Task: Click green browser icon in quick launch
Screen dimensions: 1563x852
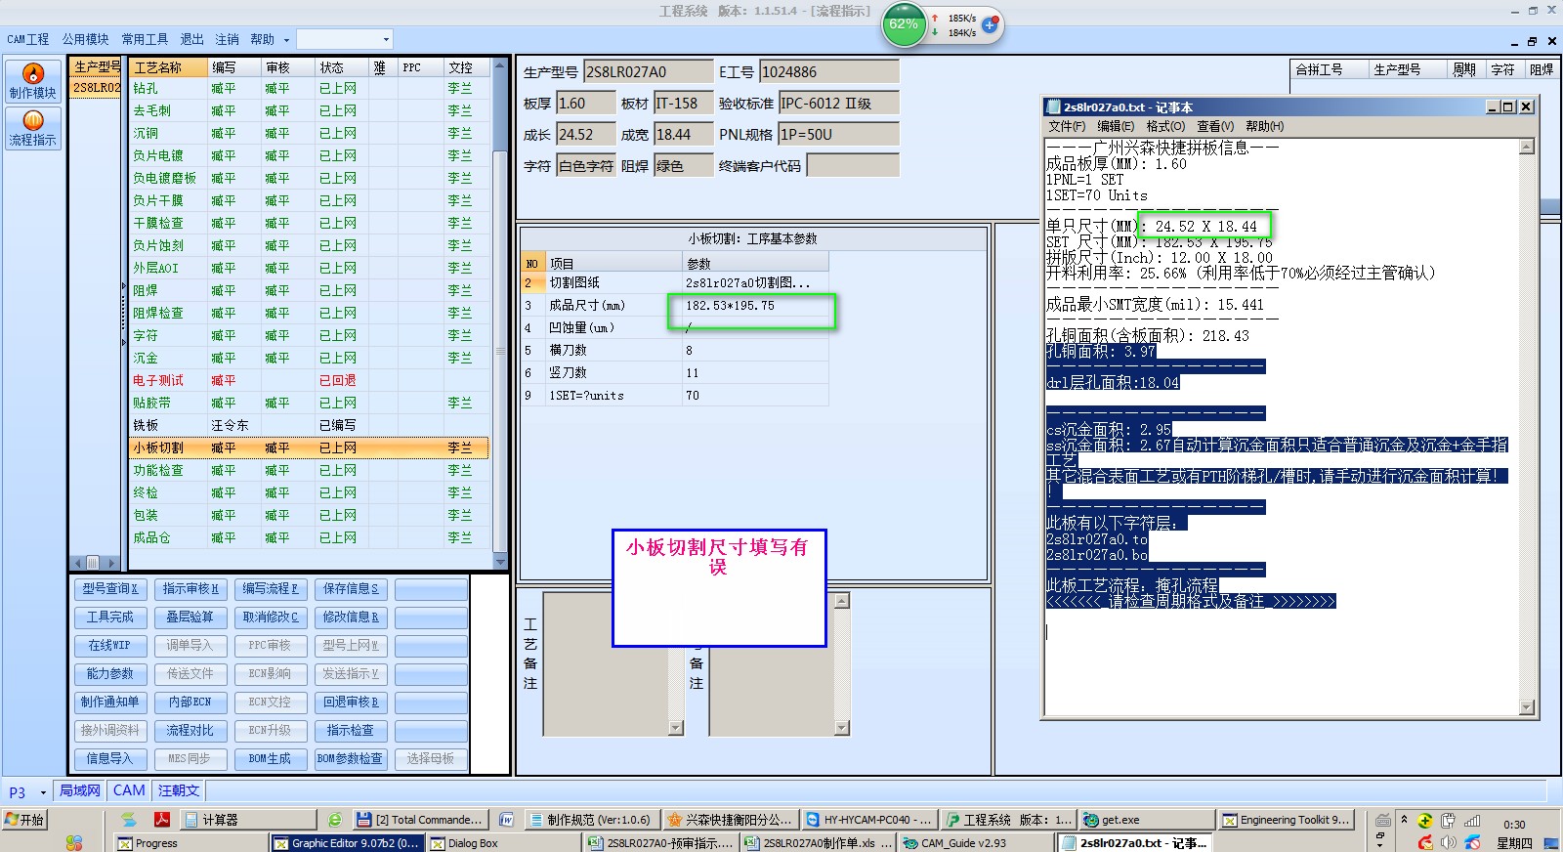Action: [335, 820]
